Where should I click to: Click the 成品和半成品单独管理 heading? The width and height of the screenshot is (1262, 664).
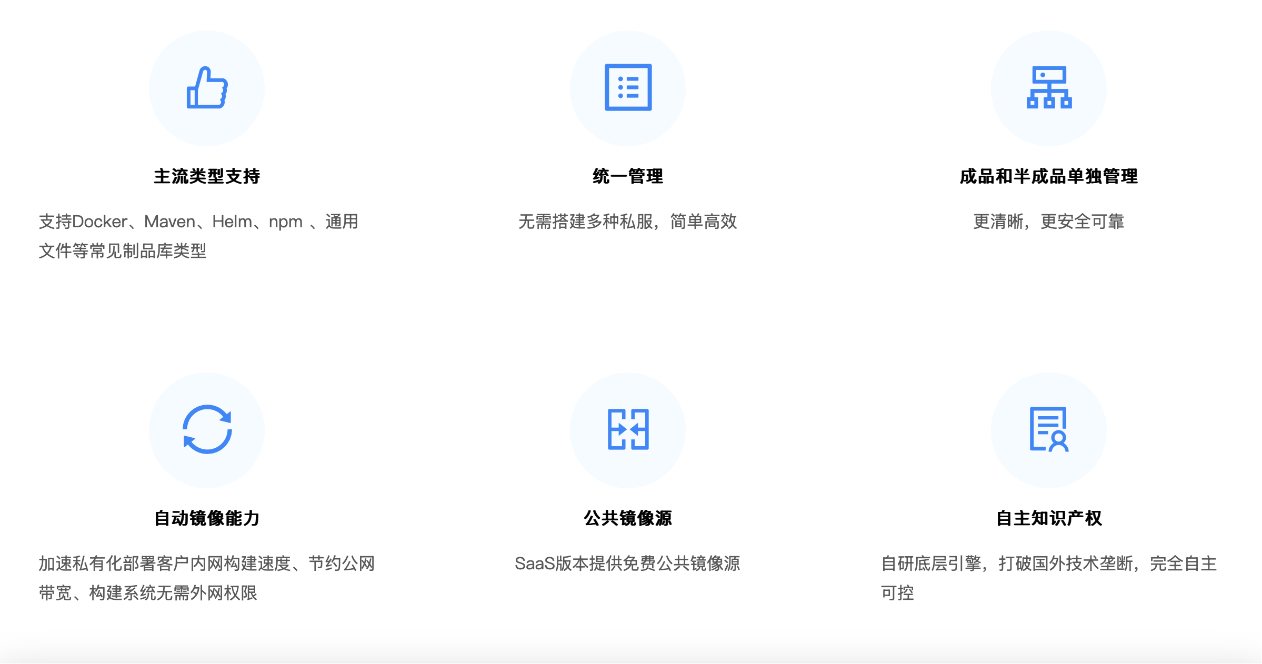pyautogui.click(x=1049, y=176)
